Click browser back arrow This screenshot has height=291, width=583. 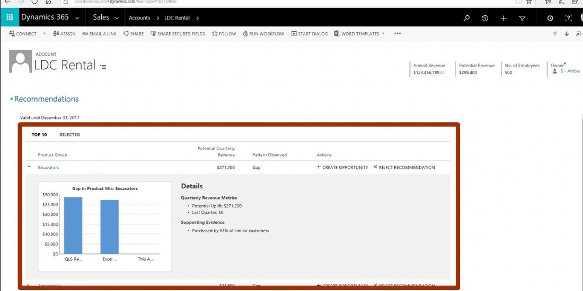pyautogui.click(x=7, y=2)
